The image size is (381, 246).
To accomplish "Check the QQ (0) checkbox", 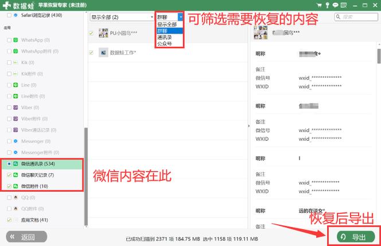I will [9, 197].
